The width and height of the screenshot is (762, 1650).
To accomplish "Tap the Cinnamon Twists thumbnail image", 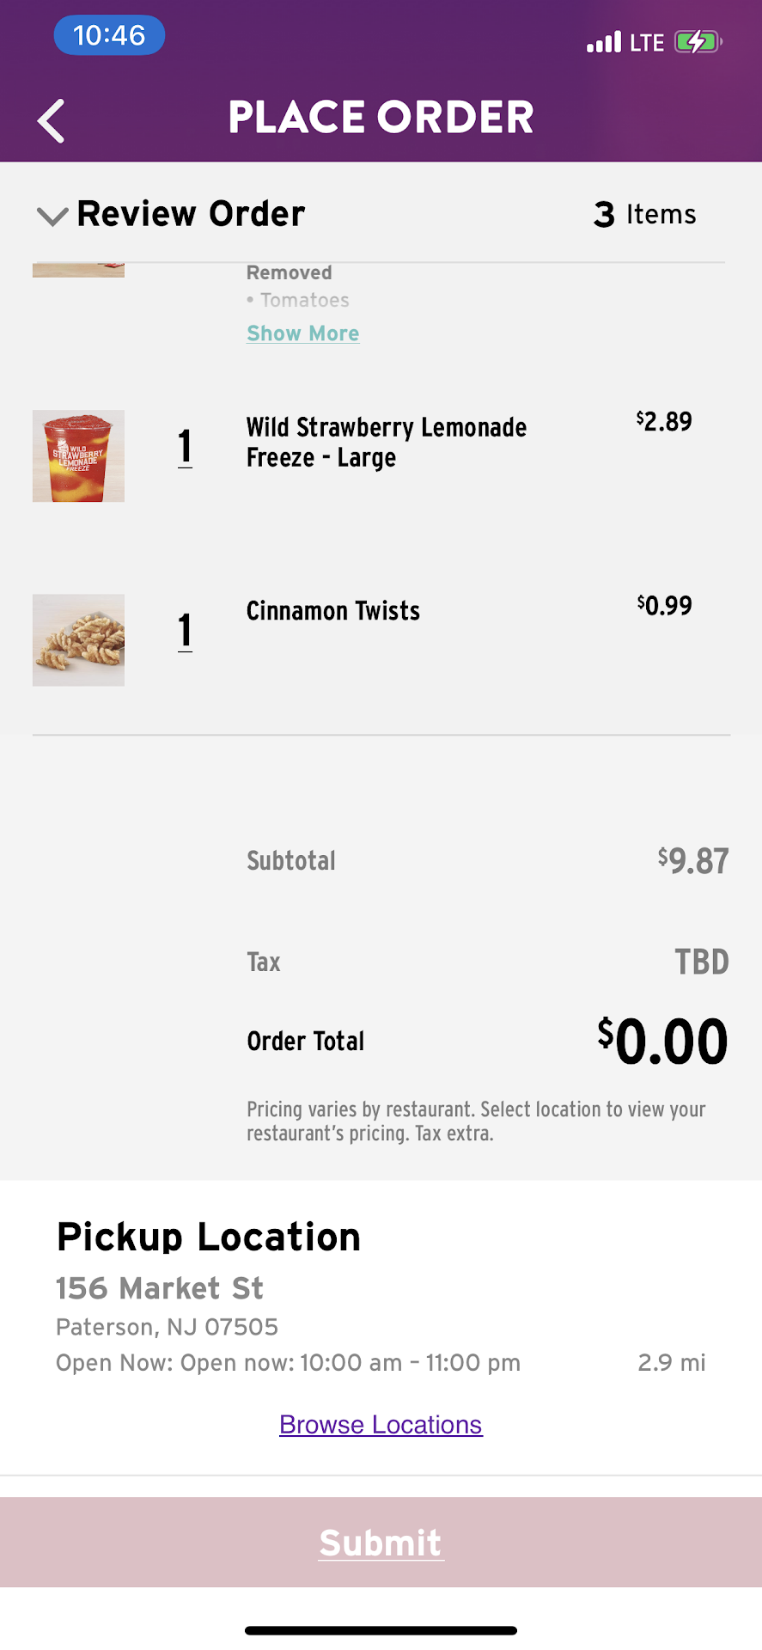I will click(x=78, y=640).
